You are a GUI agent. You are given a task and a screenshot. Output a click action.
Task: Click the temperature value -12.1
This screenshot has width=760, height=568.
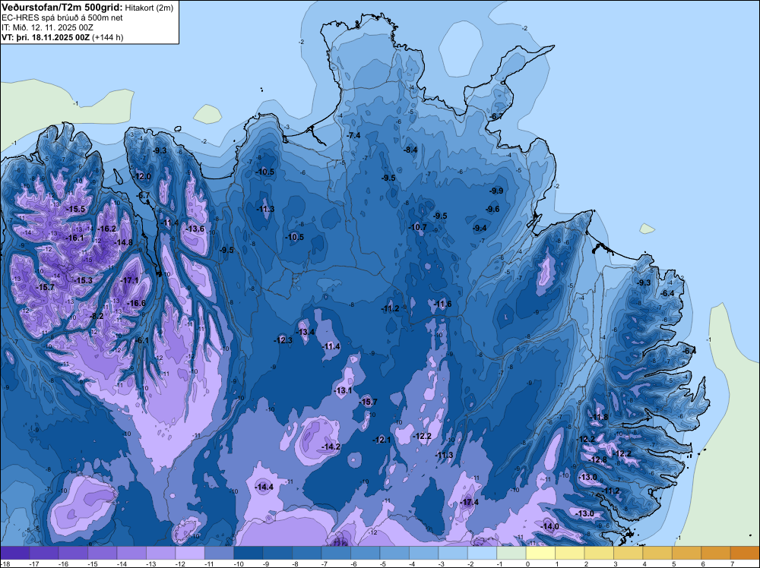coord(382,440)
